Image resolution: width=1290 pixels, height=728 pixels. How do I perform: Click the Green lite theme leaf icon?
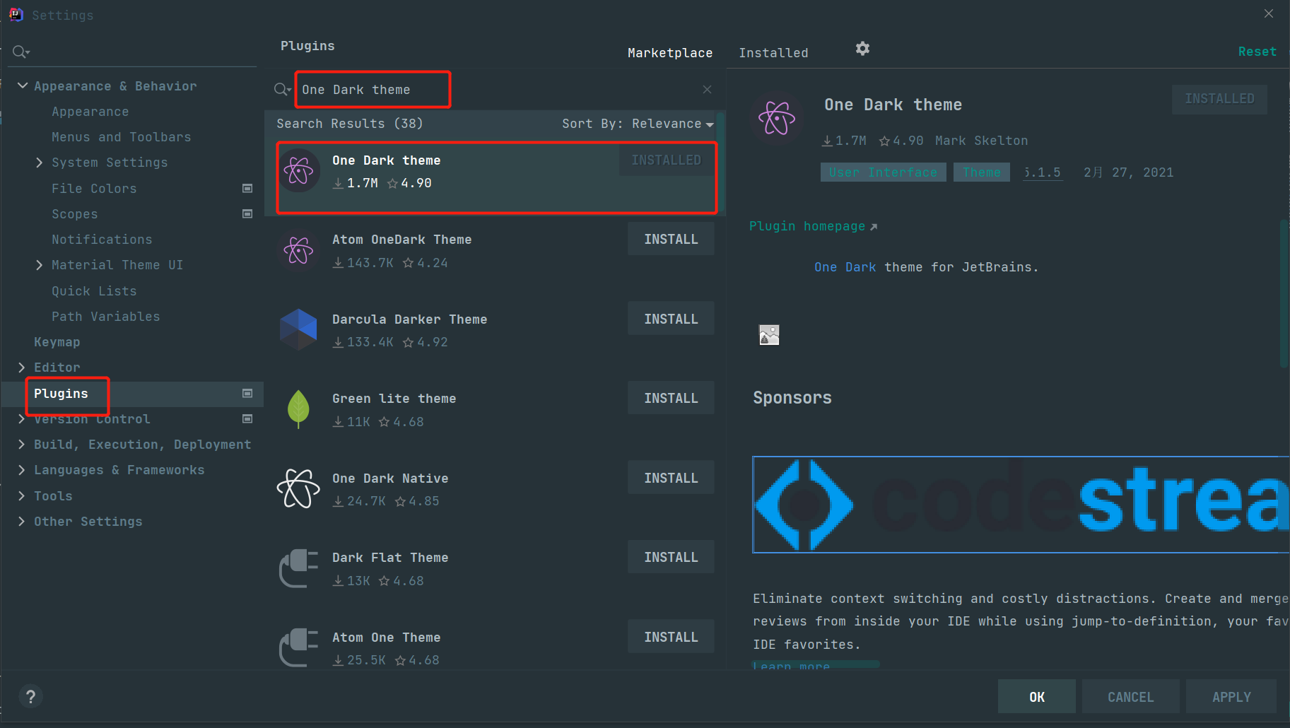click(x=298, y=409)
